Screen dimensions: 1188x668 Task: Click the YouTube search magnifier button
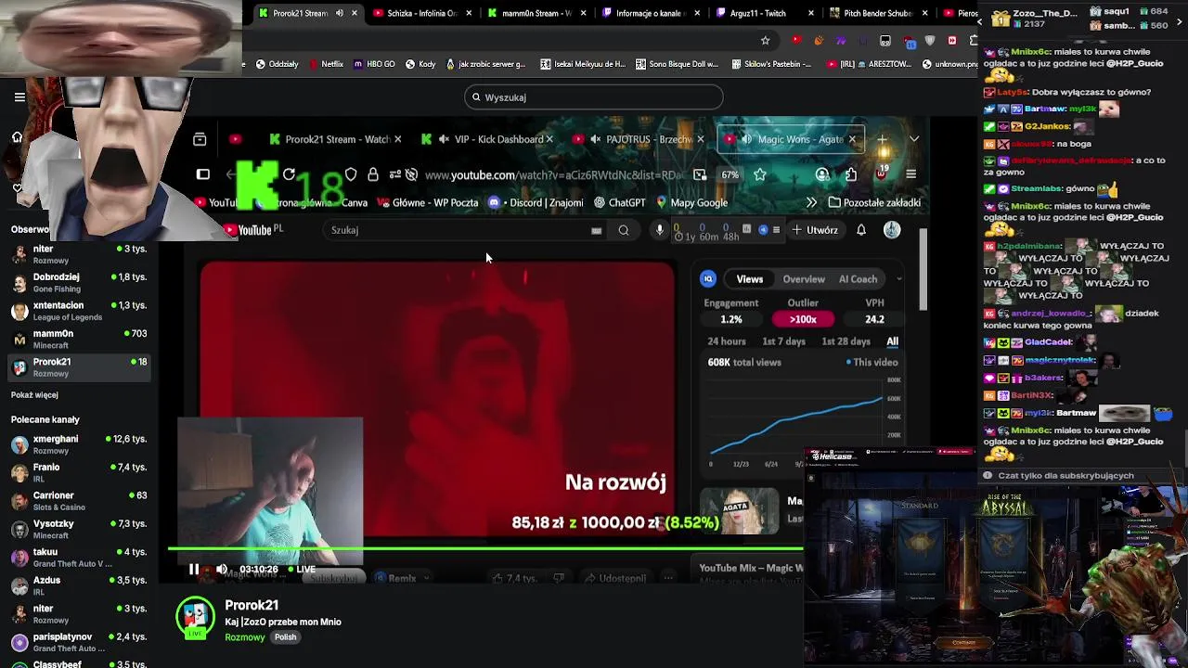(624, 230)
